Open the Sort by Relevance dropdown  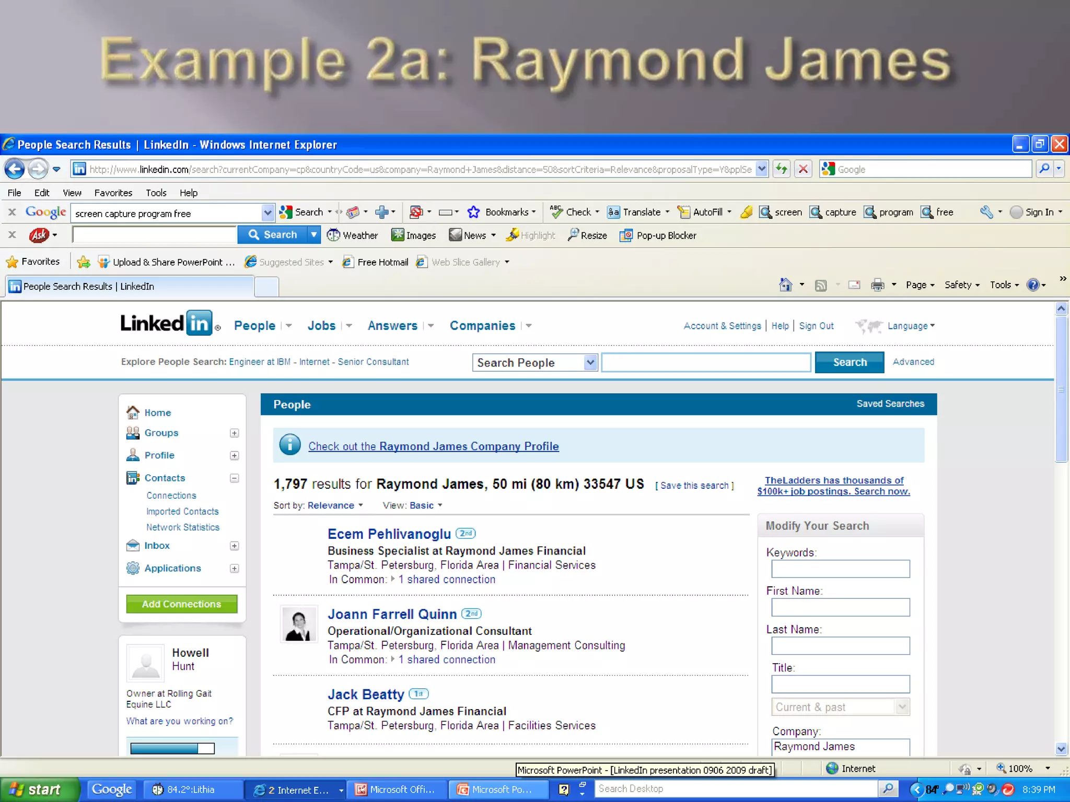point(335,505)
